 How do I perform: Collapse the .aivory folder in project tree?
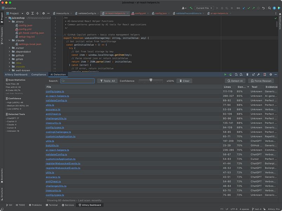click(9, 21)
